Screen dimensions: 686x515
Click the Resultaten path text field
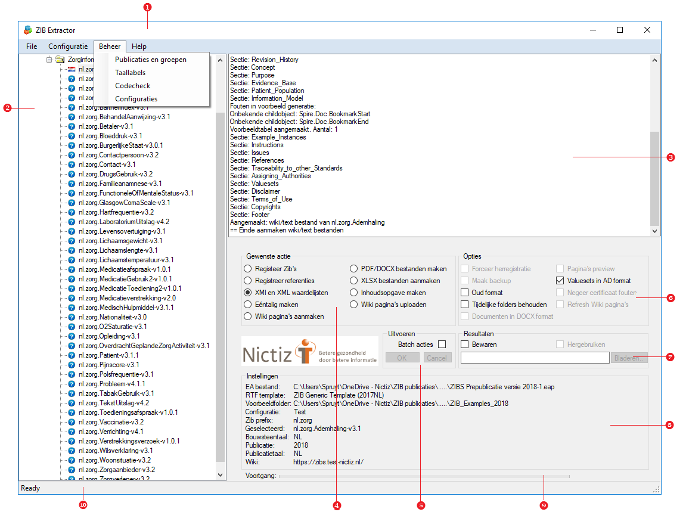coord(535,358)
